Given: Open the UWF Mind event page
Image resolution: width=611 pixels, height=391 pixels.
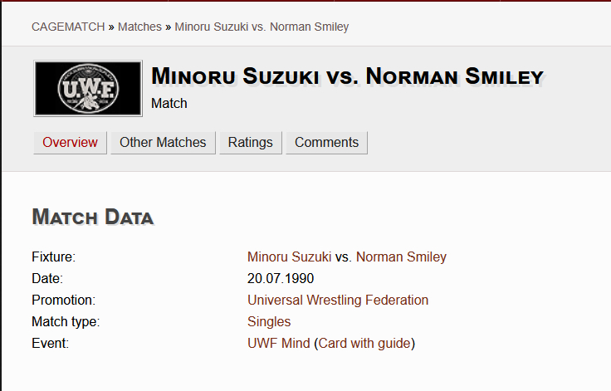Looking at the screenshot, I should 279,344.
